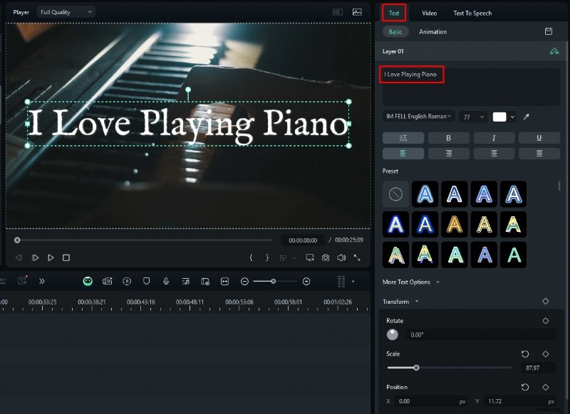The width and height of the screenshot is (570, 414).
Task: Toggle italic formatting
Action: (494, 137)
